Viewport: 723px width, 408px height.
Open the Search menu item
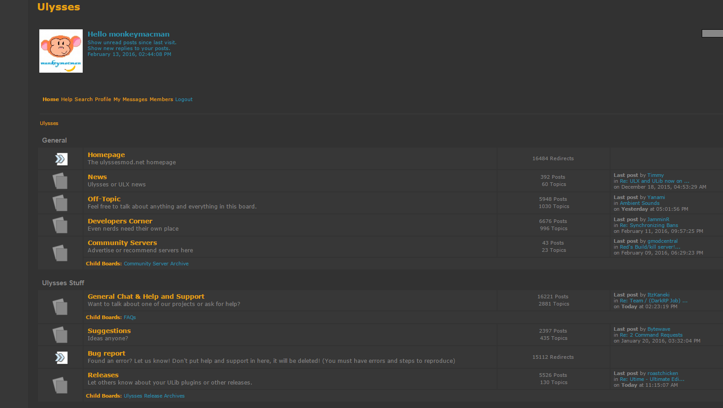84,99
